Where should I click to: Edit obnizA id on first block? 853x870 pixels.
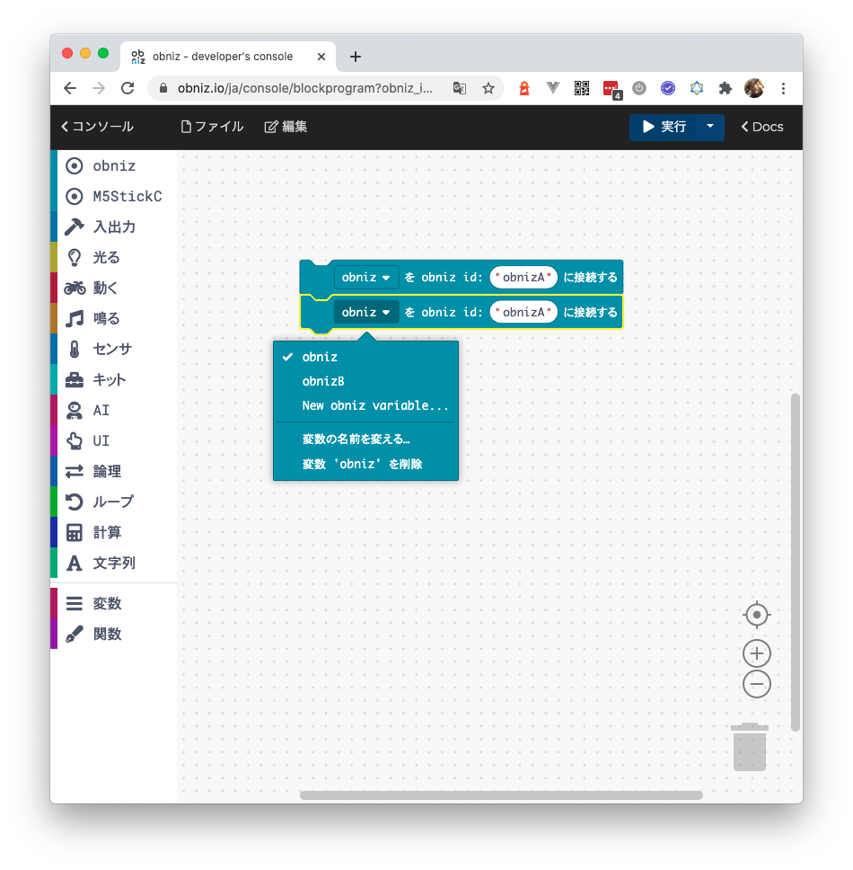pos(523,277)
